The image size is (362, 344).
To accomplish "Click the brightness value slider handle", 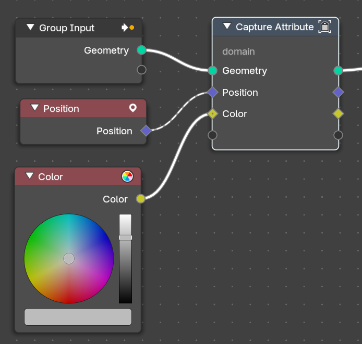I will coord(125,237).
